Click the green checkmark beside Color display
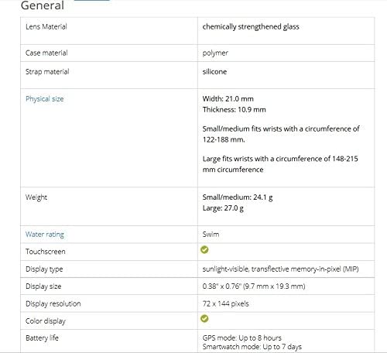Screen dimensions: 387x353 coord(204,319)
